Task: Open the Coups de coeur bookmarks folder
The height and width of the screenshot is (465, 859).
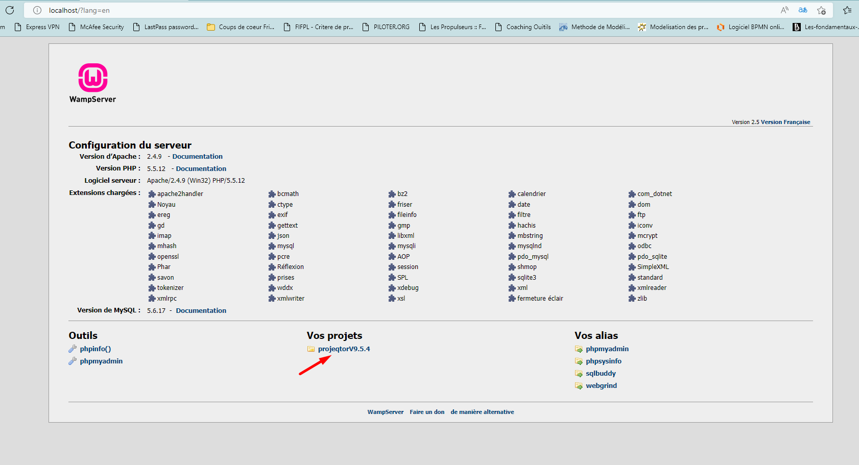Action: [241, 27]
